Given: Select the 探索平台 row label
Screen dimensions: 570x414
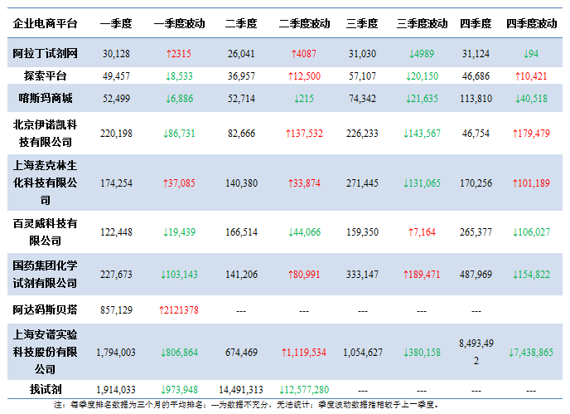Looking at the screenshot, I should point(46,76).
